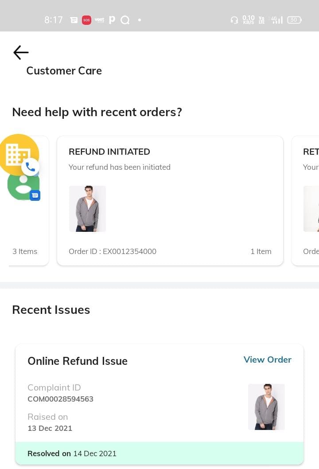Tap the battery indicator in status bar
The width and height of the screenshot is (319, 469).
pos(294,20)
